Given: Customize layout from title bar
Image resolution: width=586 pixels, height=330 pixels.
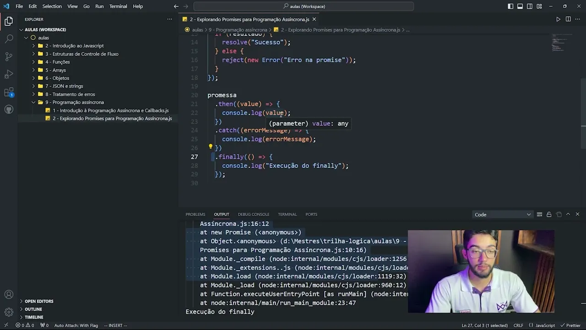Looking at the screenshot, I should 539,6.
